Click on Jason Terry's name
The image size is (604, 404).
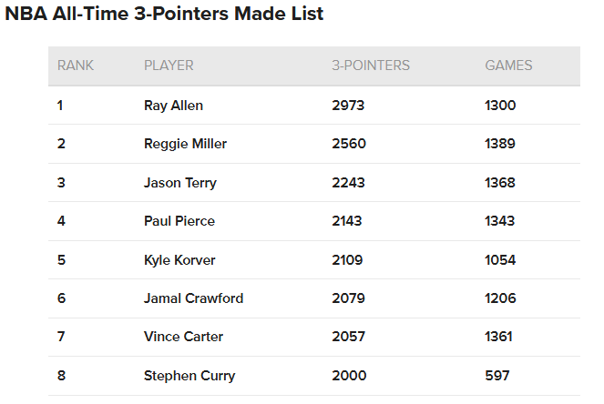(180, 183)
